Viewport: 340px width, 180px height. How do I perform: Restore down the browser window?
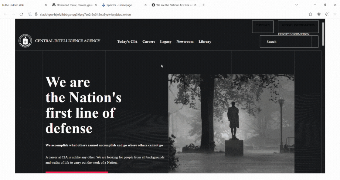[325, 5]
